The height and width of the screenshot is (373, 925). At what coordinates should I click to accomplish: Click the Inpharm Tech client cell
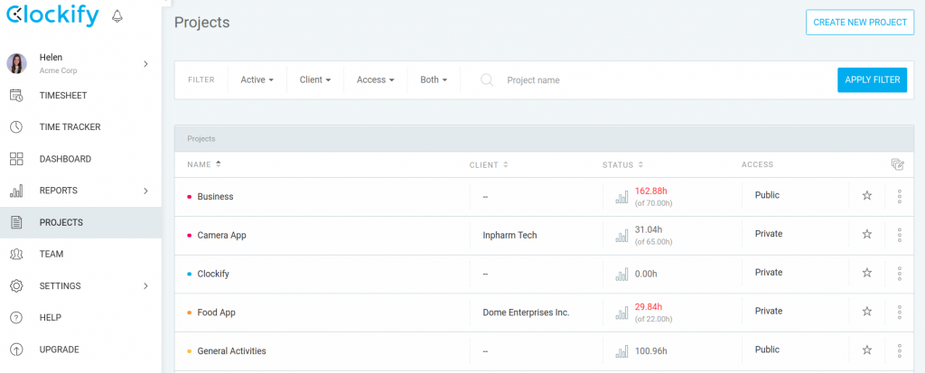coord(509,235)
